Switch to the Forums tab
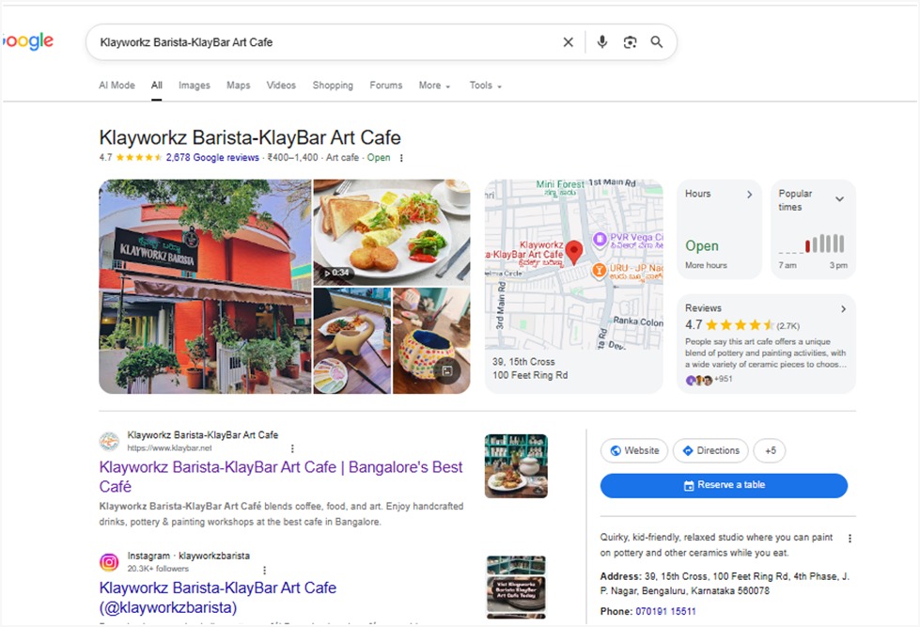Viewport: 920px width, 627px height. point(386,86)
